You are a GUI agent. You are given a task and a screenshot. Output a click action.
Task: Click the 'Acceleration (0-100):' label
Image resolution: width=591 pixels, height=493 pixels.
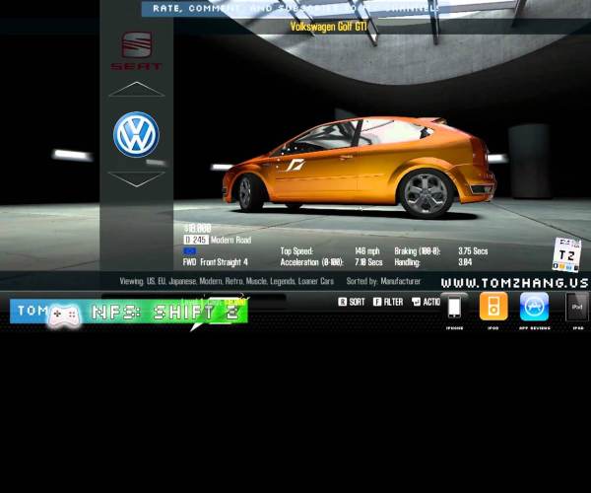[x=311, y=262]
